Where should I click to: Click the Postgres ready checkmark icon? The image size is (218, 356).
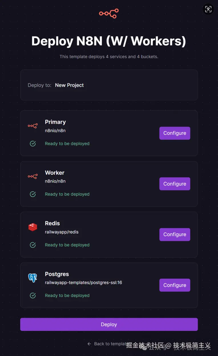[x=33, y=296]
